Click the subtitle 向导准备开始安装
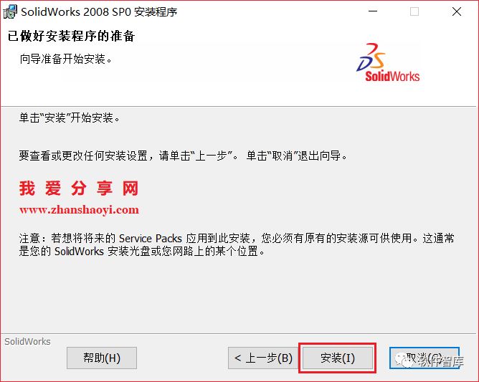The height and width of the screenshot is (382, 479). point(66,59)
